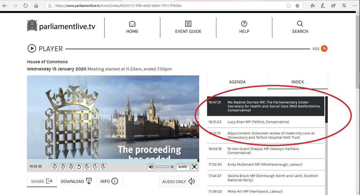Go back with the browser back arrow
Screen dimensions: 360x195
5,5
